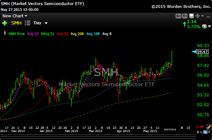This screenshot has width=212, height=140.
Task: Toggle the L logarithmic scale option
Action: click(201, 132)
